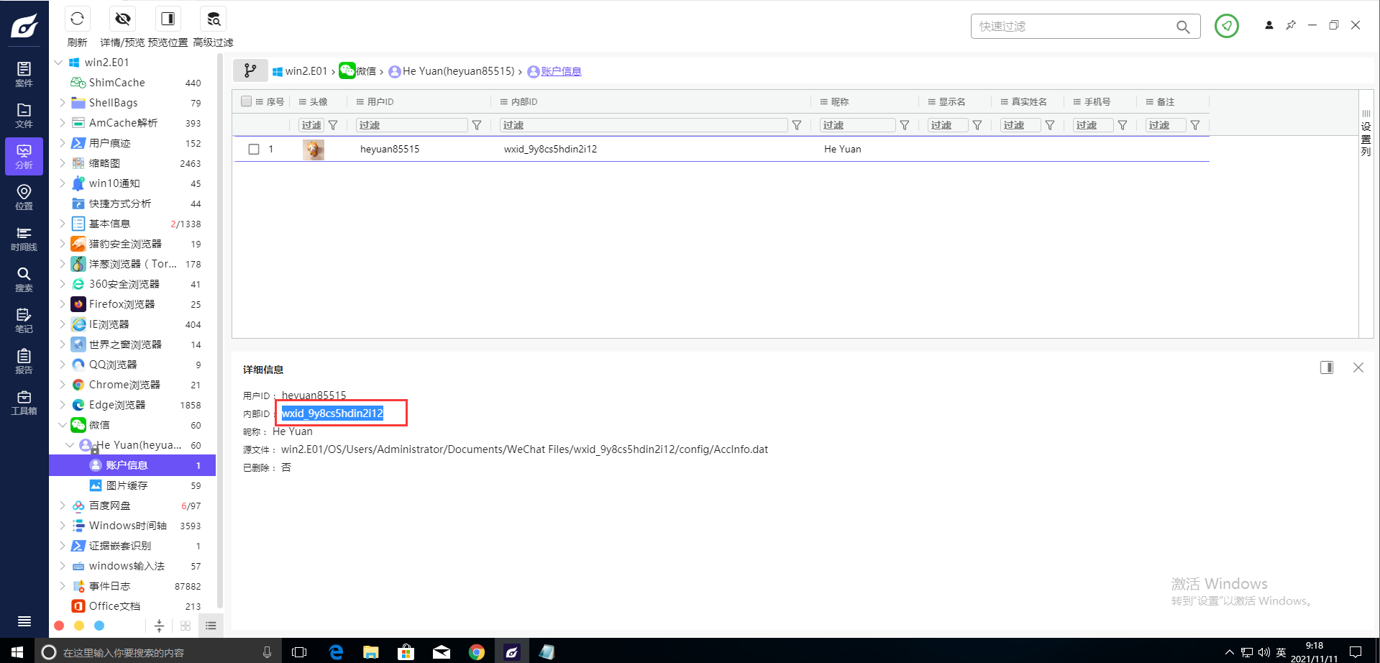This screenshot has width=1380, height=663.
Task: Select the 快捷方式分析 tree item
Action: (132, 204)
